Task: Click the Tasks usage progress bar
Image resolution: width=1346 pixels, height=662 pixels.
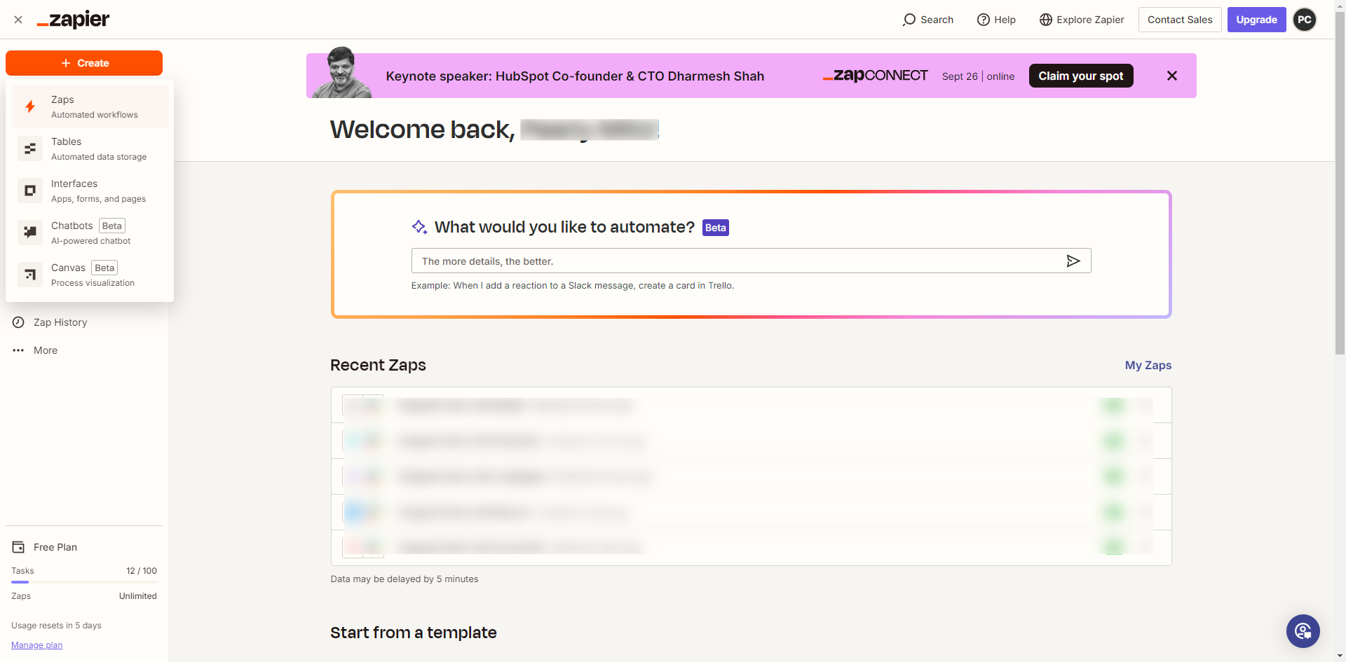Action: coord(84,582)
